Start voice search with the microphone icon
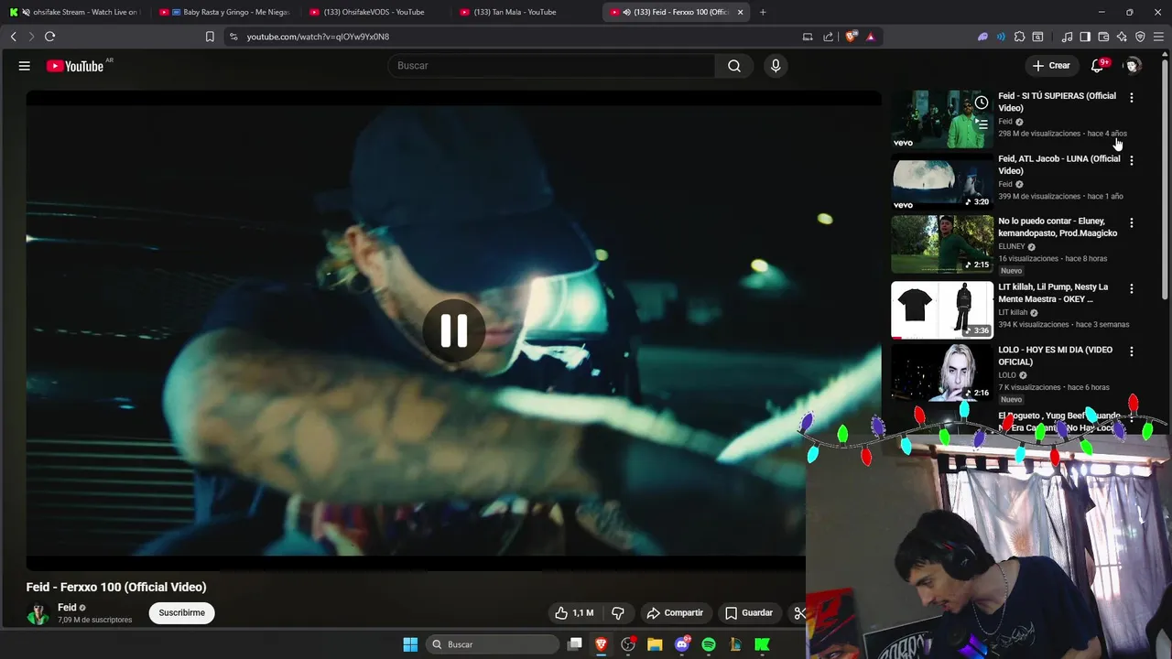This screenshot has width=1172, height=659. point(776,66)
